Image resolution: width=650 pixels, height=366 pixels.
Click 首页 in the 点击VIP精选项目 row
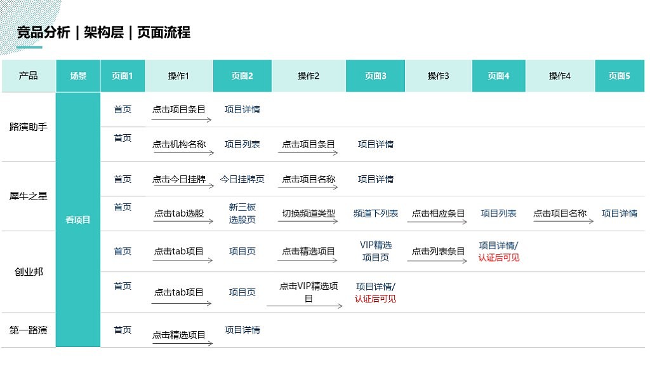coord(123,286)
